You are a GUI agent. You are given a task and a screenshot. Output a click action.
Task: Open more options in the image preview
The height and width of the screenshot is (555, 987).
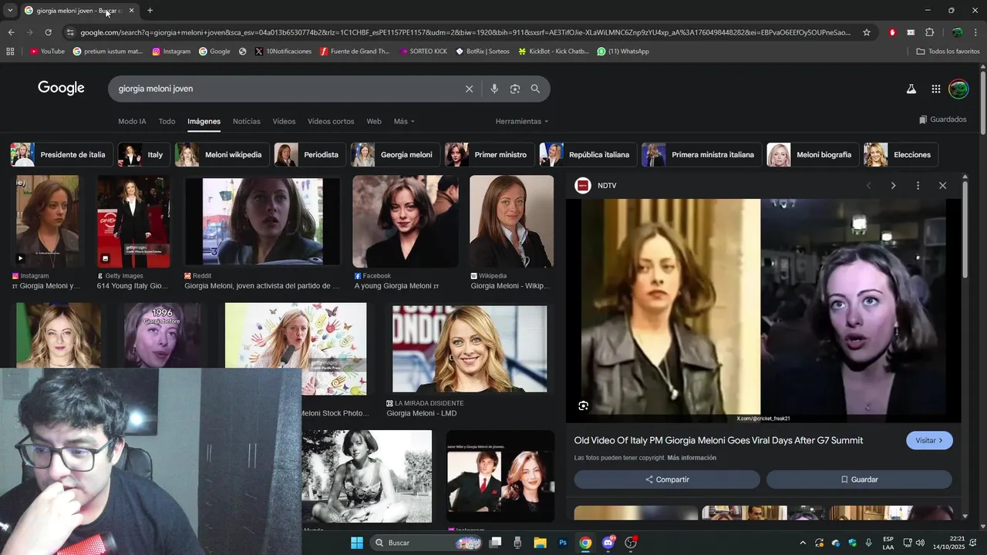click(x=918, y=186)
